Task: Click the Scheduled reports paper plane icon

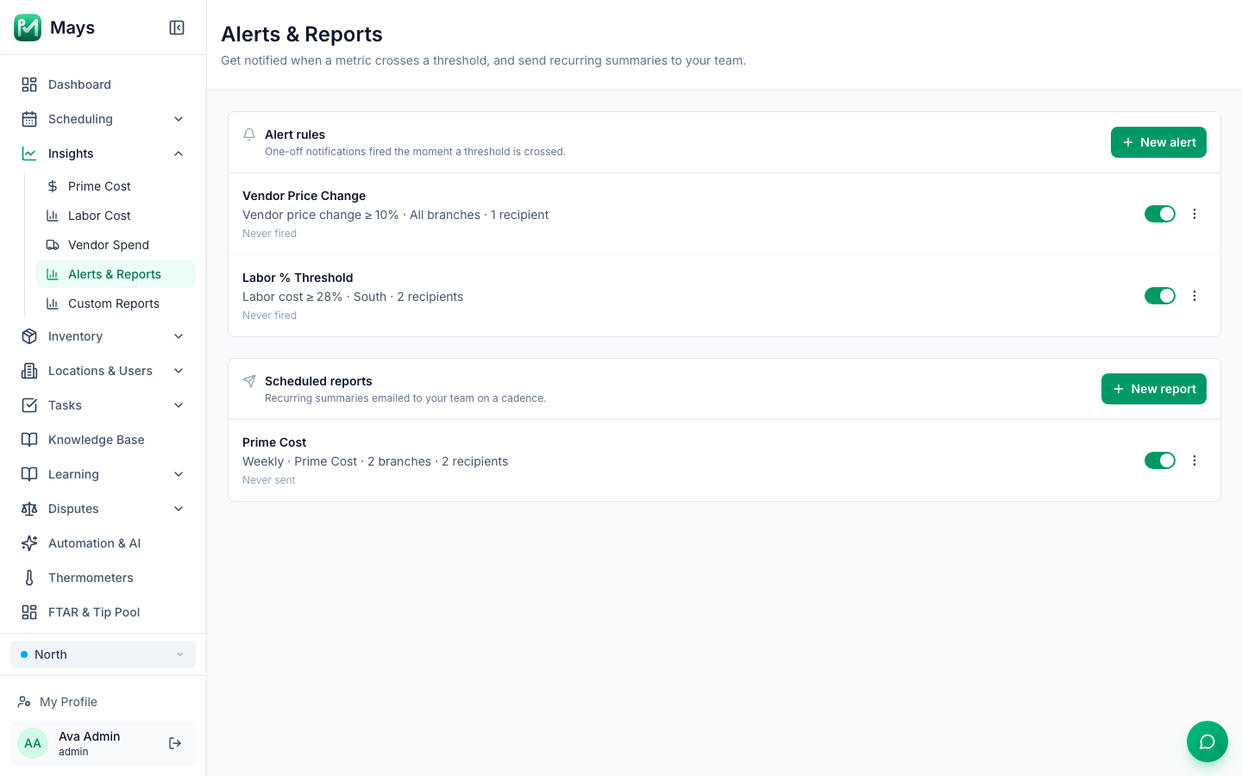Action: point(249,381)
